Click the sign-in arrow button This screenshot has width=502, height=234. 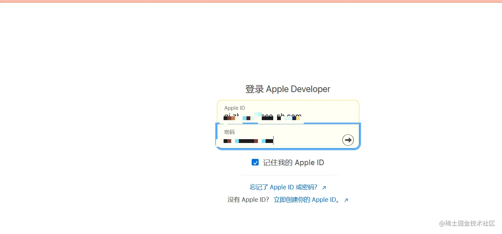(x=348, y=140)
